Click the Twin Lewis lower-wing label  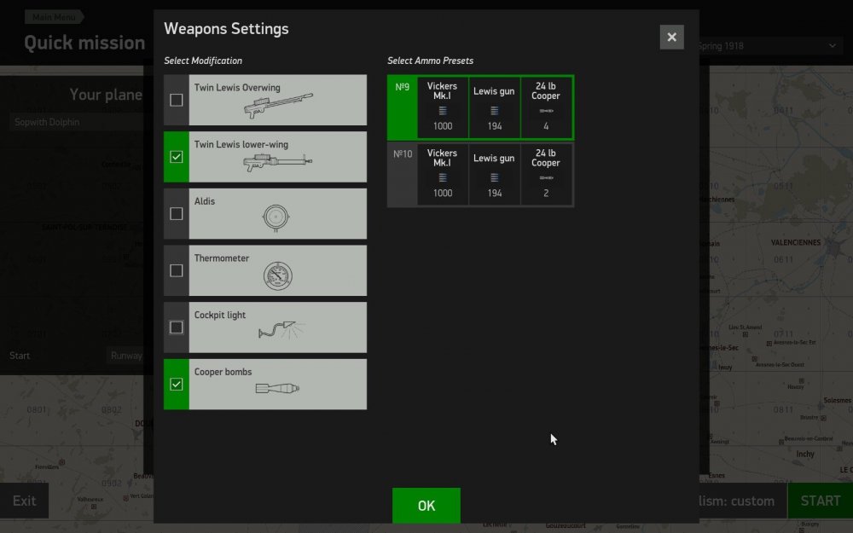(x=241, y=145)
